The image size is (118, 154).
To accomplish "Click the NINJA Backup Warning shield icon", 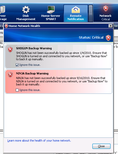I will pyautogui.click(x=10, y=75).
